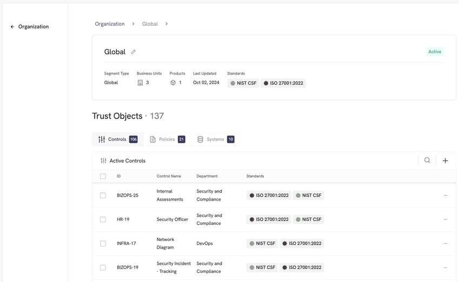Open the Organization breadcrumb link

point(110,24)
